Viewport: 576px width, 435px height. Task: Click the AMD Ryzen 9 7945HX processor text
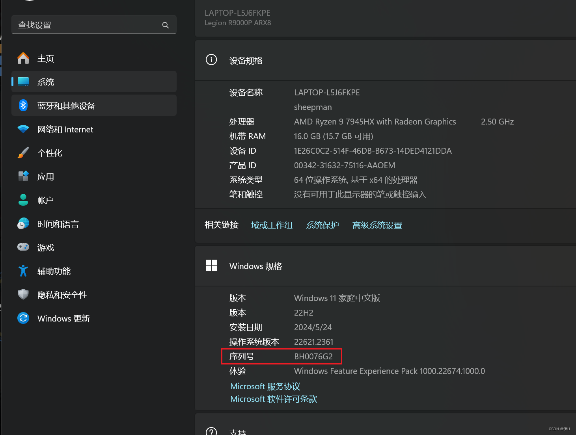(x=375, y=122)
